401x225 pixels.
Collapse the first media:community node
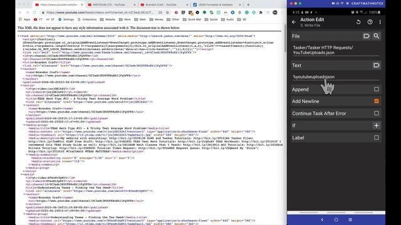pyautogui.click(x=28, y=155)
